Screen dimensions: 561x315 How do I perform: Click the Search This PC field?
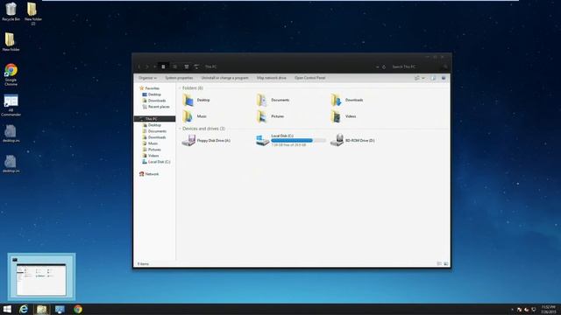pyautogui.click(x=415, y=66)
